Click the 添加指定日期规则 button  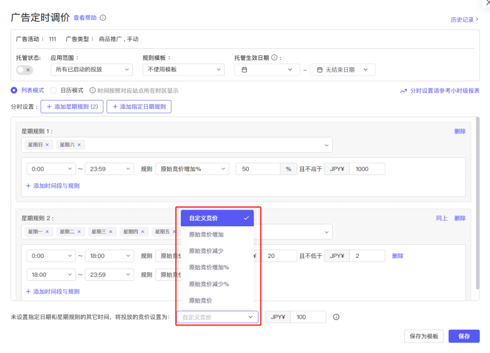tap(139, 107)
